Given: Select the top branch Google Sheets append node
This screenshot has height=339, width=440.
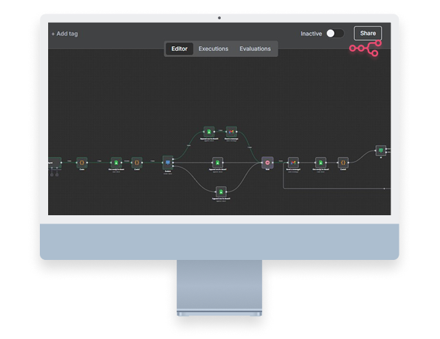Looking at the screenshot, I should pos(210,130).
